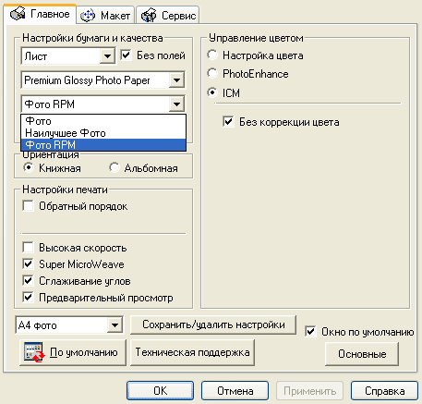Click the Техническая поддержка button
Viewport: 422px width, 404px height.
(x=192, y=352)
